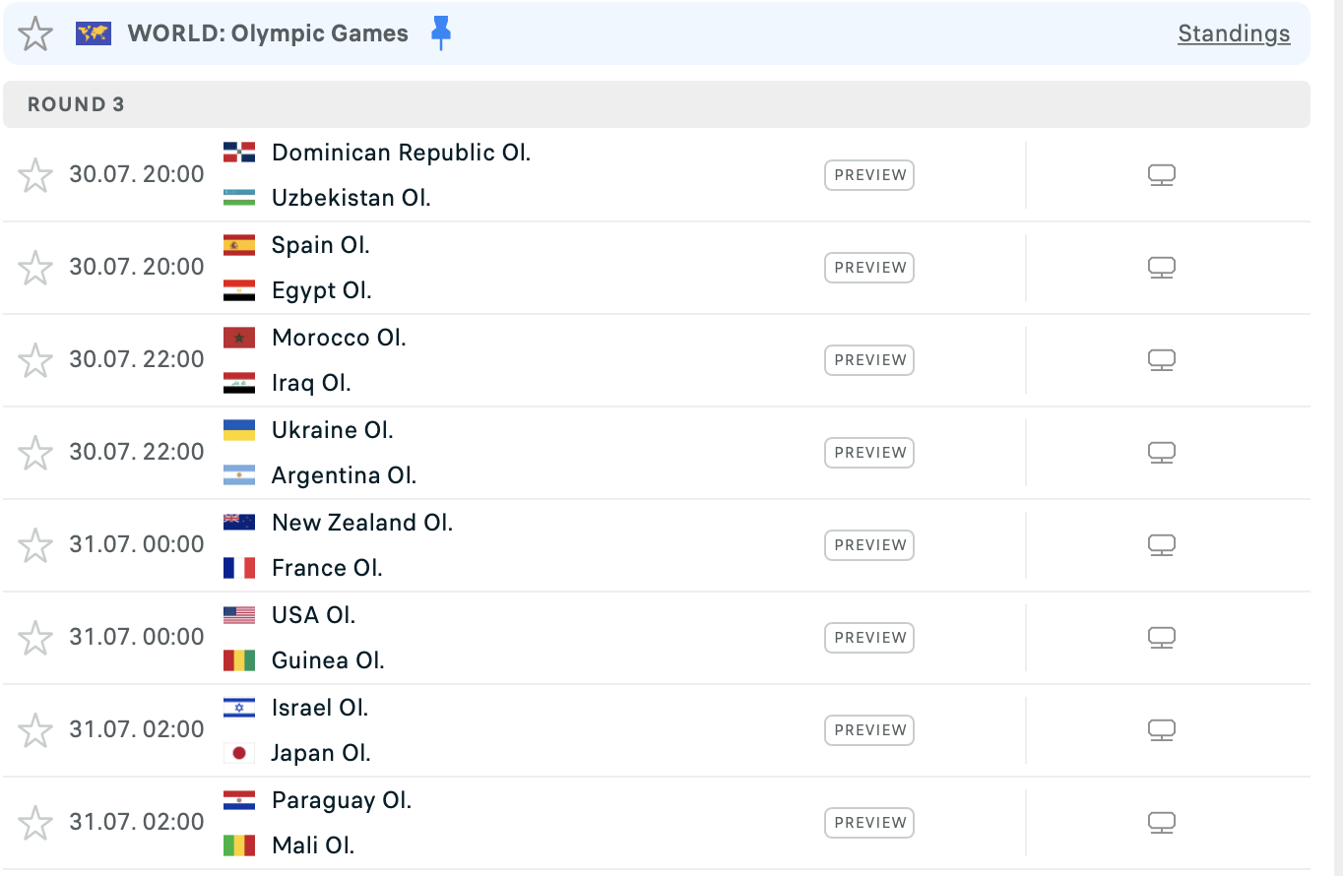Screen dimensions: 1343x876
Task: Click the Uzbekistan flag icon
Action: (x=239, y=198)
